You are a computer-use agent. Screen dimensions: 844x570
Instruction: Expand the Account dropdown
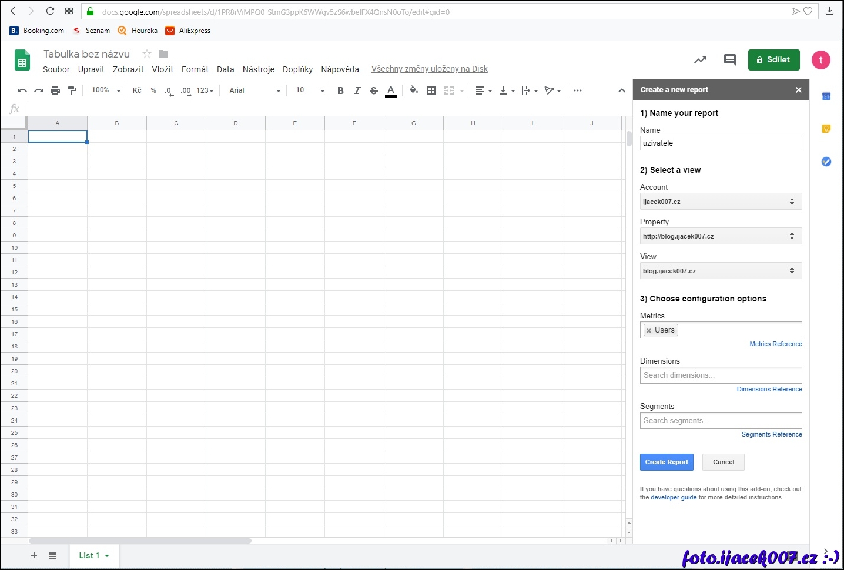pyautogui.click(x=721, y=202)
